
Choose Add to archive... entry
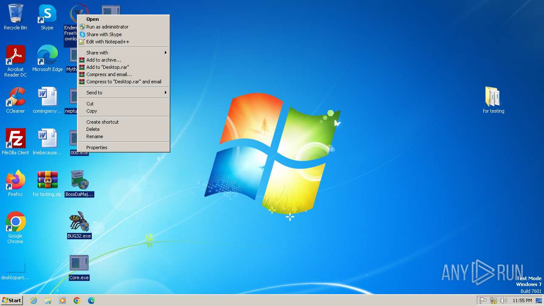(x=124, y=60)
